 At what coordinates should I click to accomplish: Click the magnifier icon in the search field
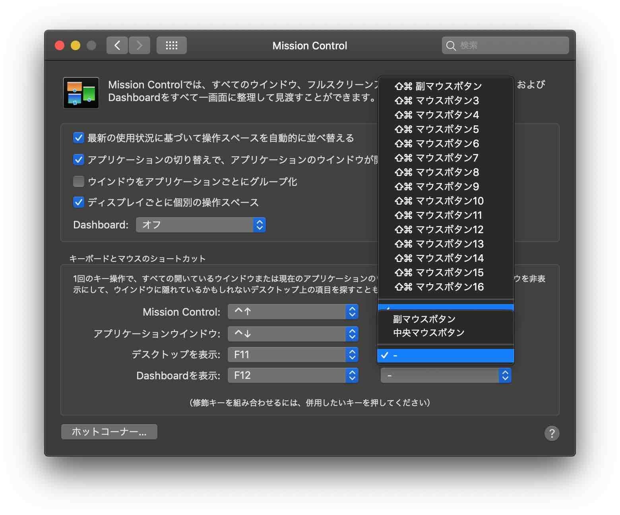(451, 46)
